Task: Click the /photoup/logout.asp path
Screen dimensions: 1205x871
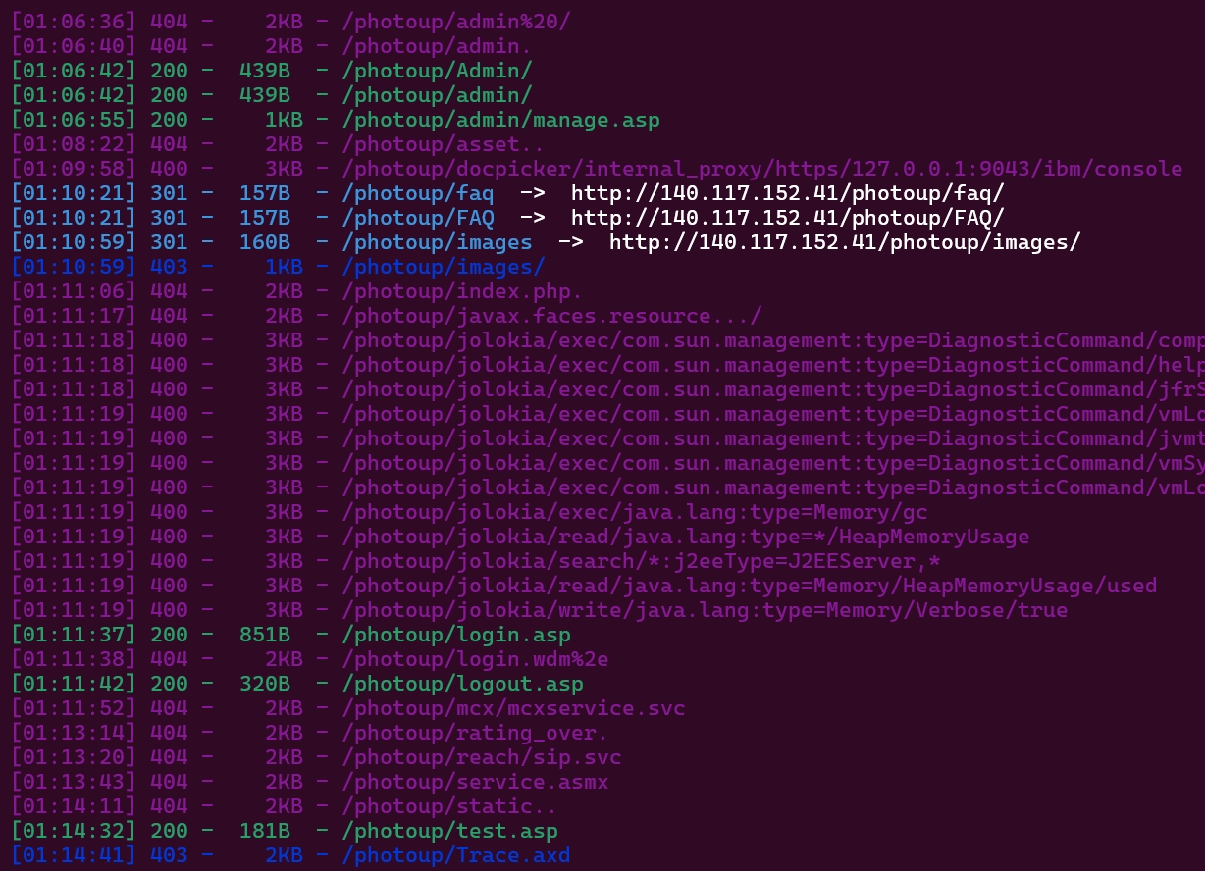Action: (462, 684)
